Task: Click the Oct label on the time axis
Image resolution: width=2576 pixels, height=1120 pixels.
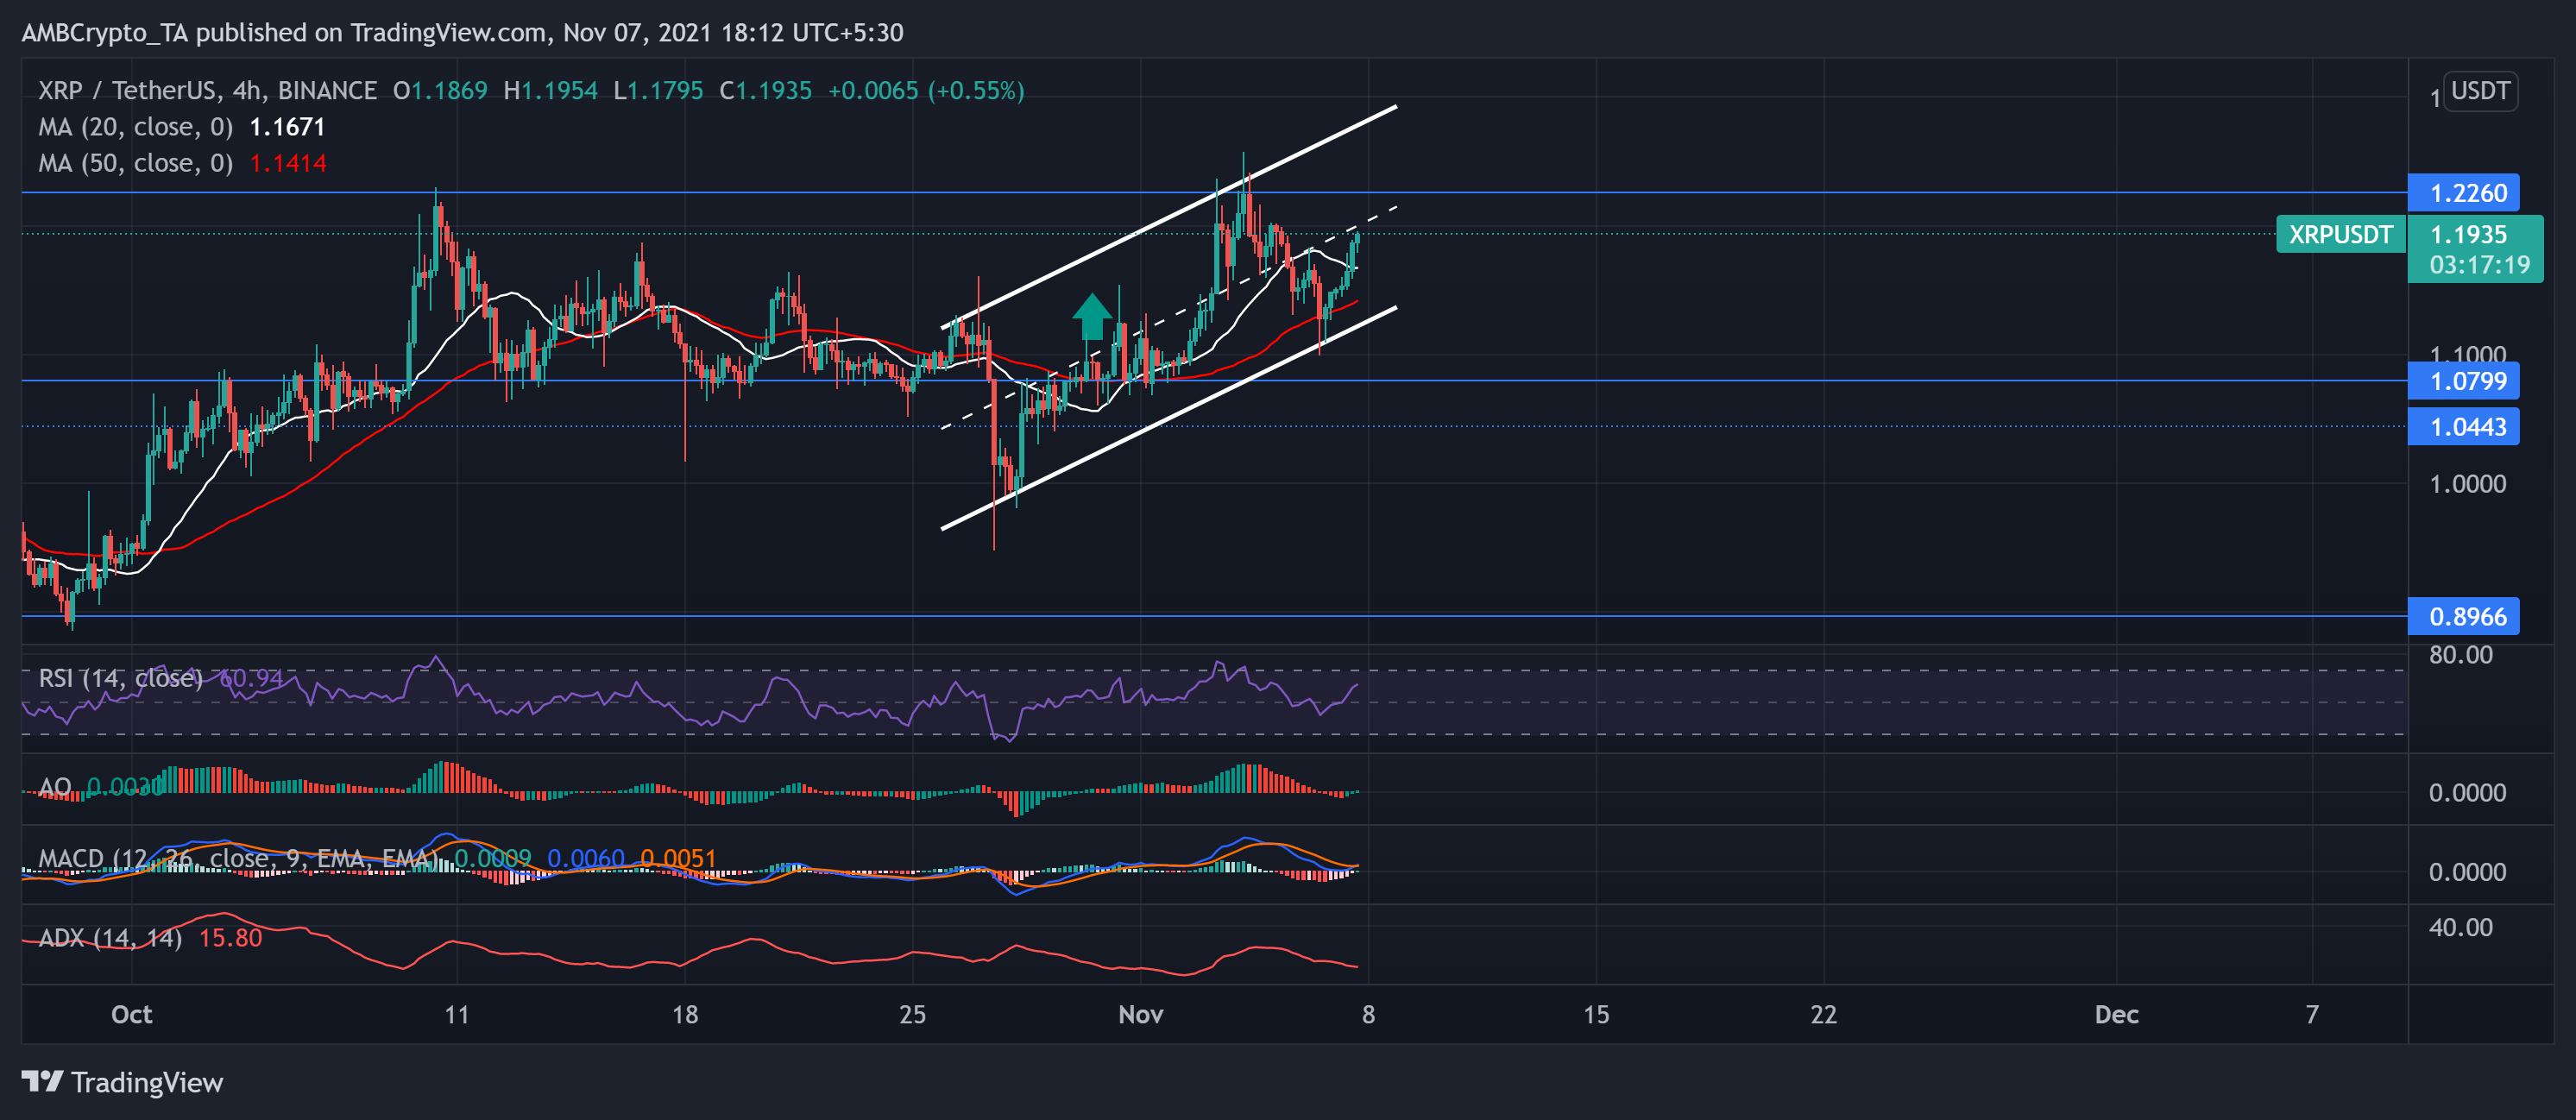Action: (131, 1015)
